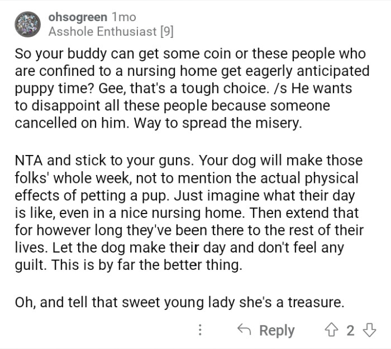Click the reply arrow icon
The image size is (391, 349).
(245, 330)
